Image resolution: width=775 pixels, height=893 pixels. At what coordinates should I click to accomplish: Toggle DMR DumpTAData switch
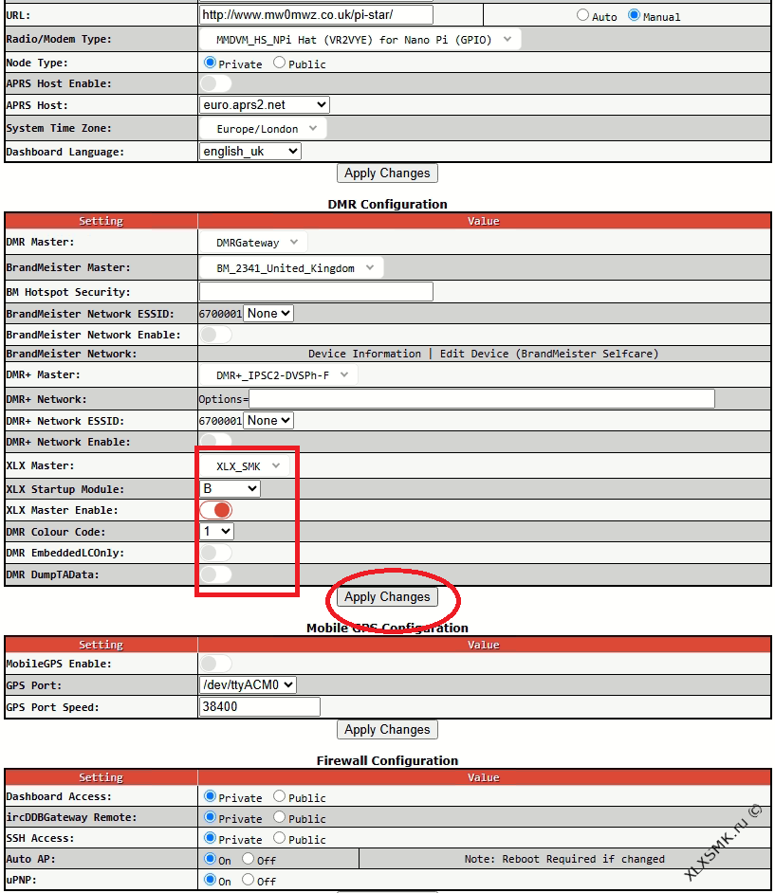click(216, 574)
